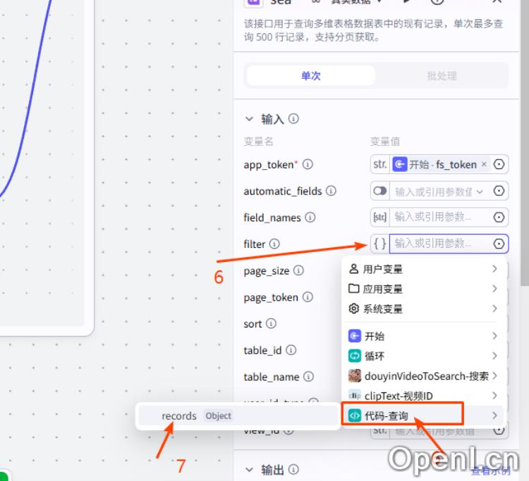Click info icon next to page_token

click(x=308, y=296)
